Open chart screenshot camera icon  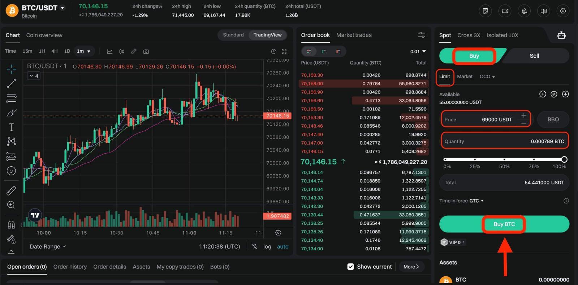pyautogui.click(x=146, y=52)
